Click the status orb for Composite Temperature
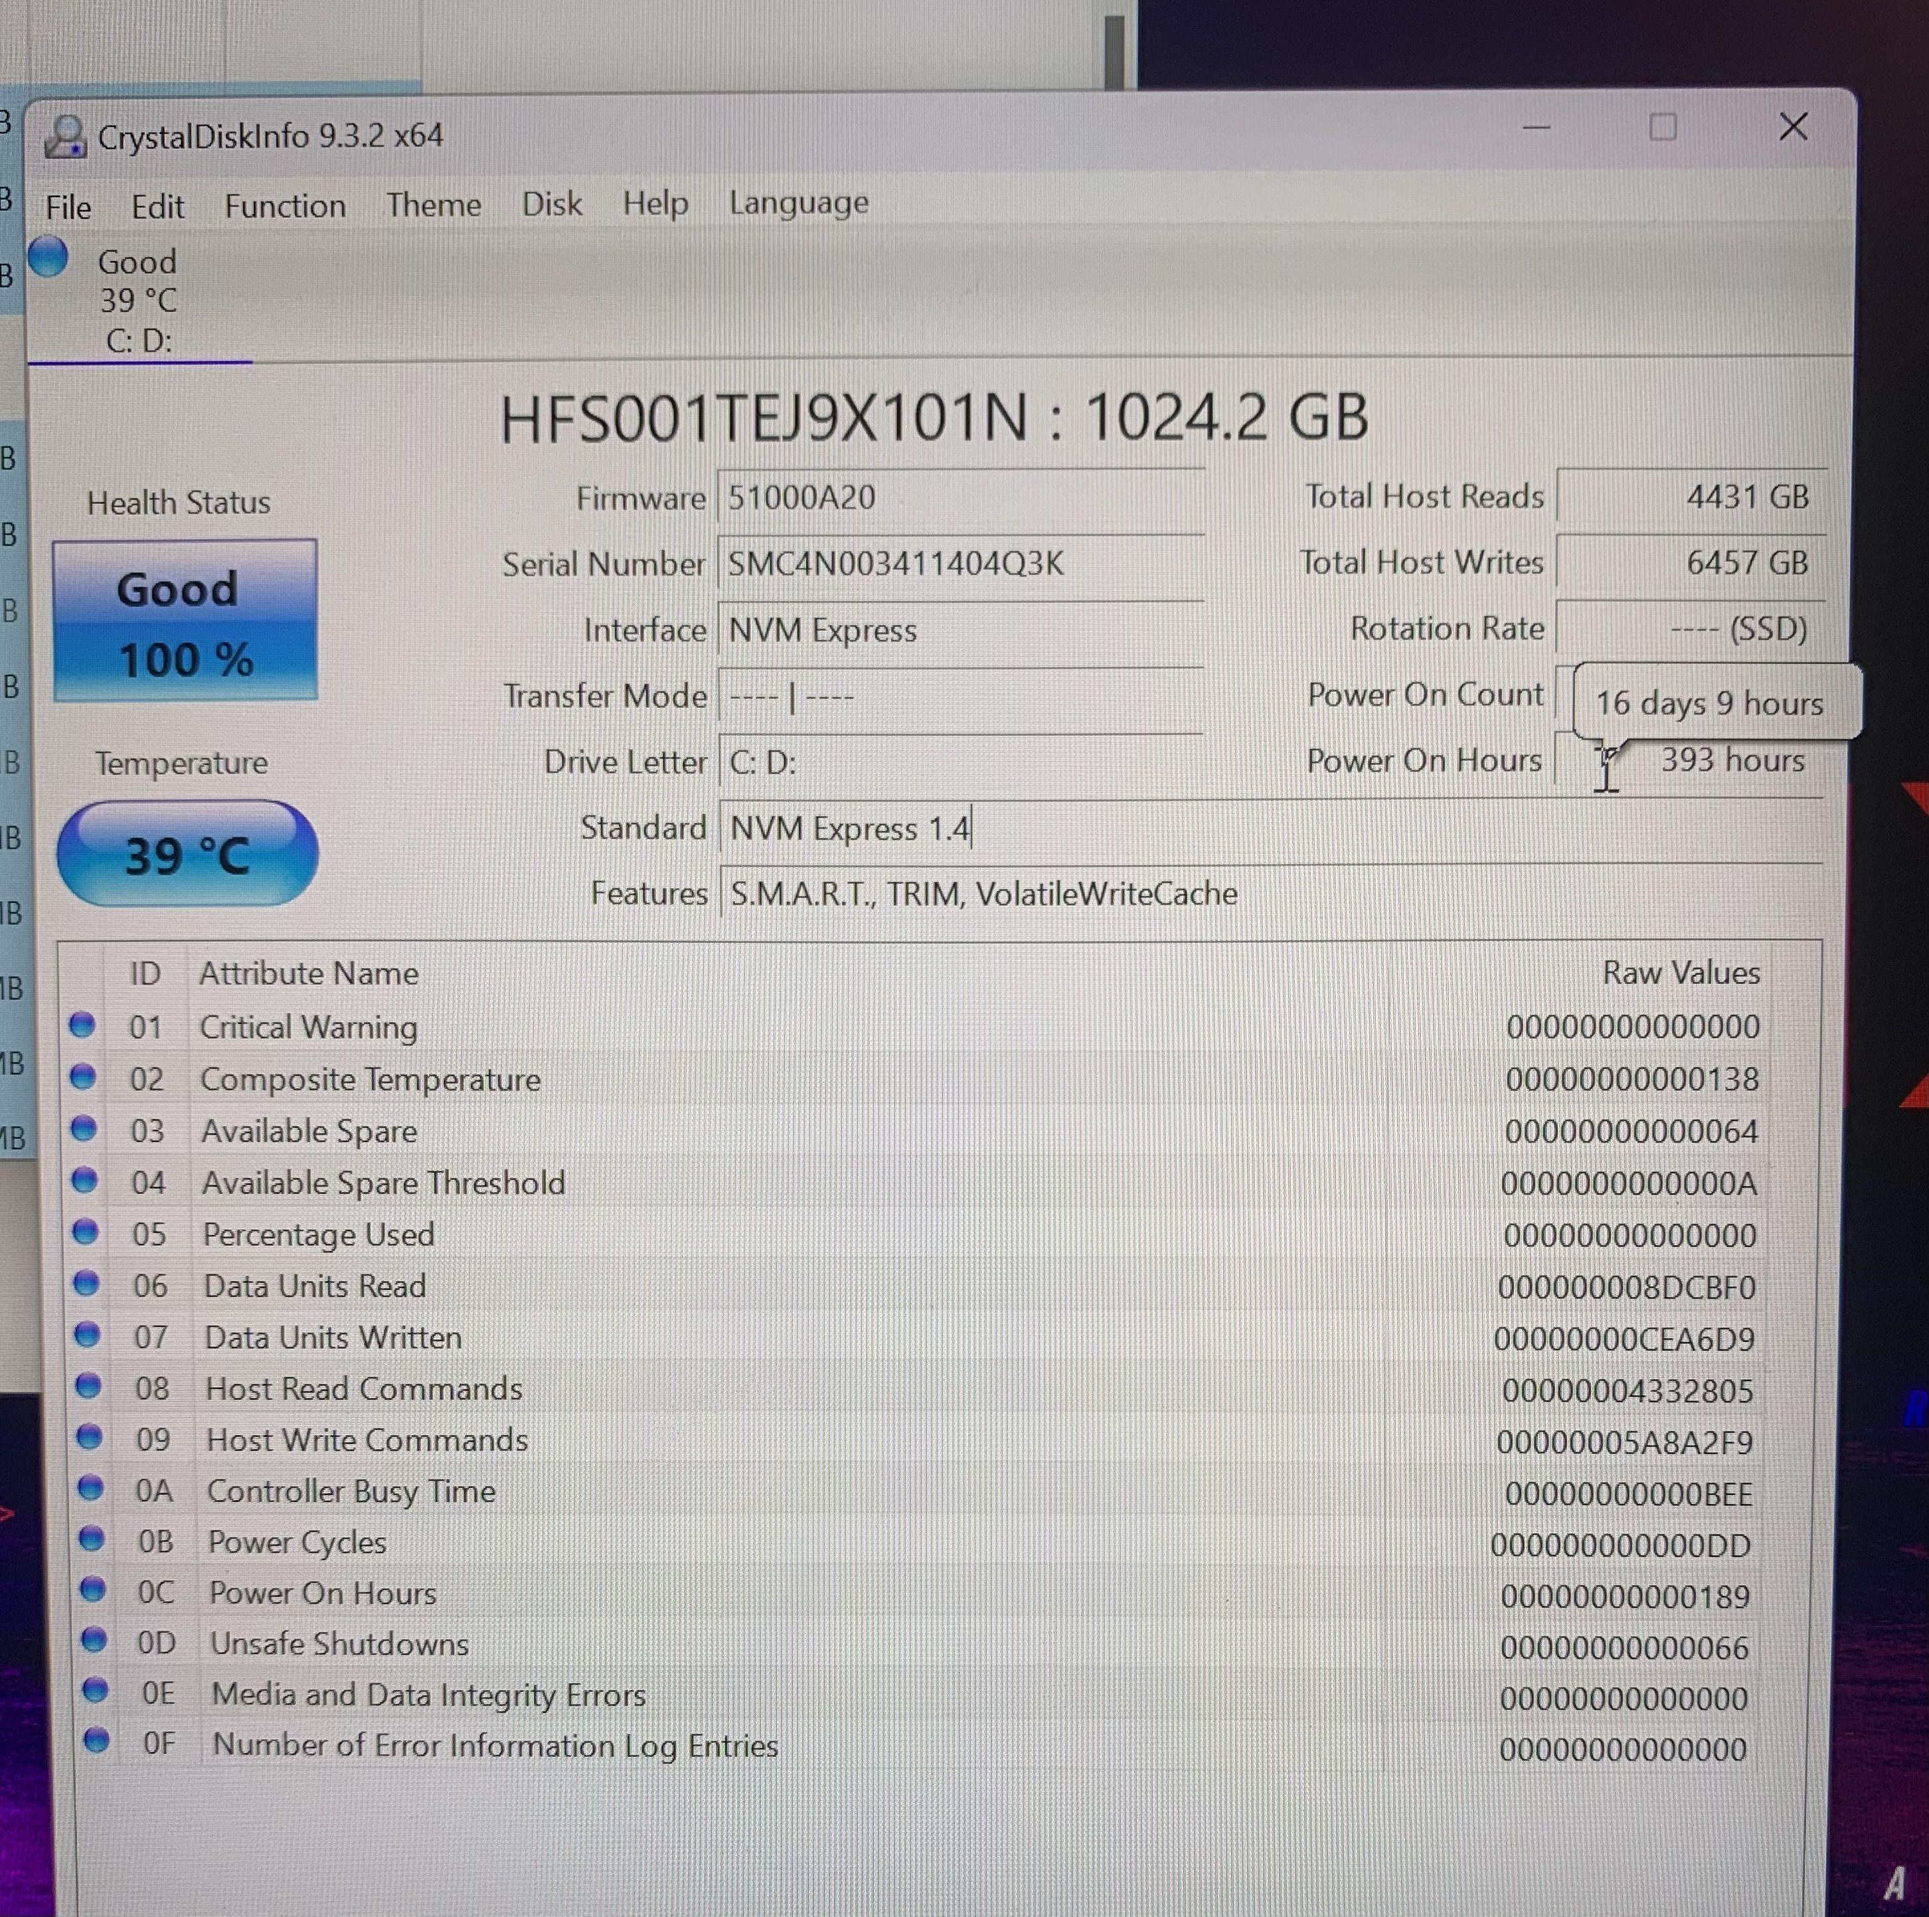This screenshot has height=1917, width=1929. pos(83,1076)
